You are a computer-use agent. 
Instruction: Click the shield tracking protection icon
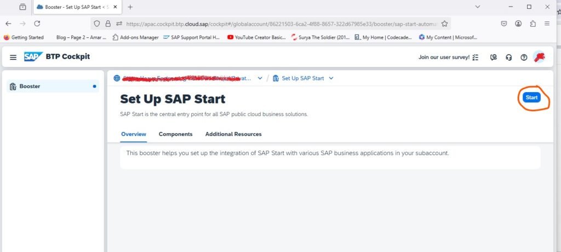pos(96,24)
